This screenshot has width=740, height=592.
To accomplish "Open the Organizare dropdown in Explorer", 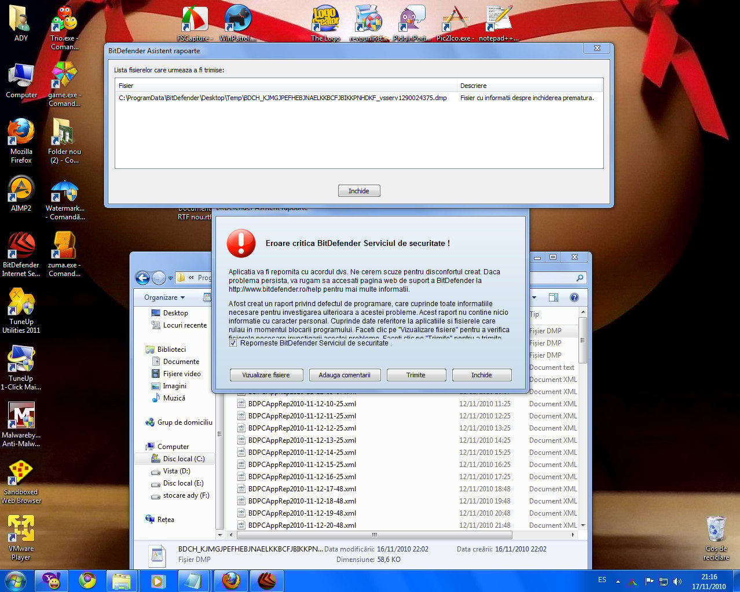I will (x=164, y=297).
